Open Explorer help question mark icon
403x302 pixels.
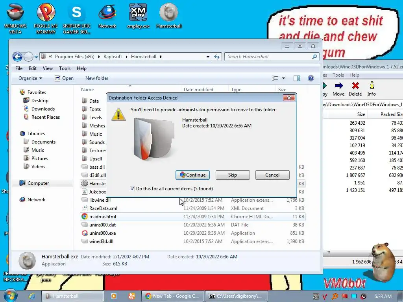pyautogui.click(x=311, y=78)
